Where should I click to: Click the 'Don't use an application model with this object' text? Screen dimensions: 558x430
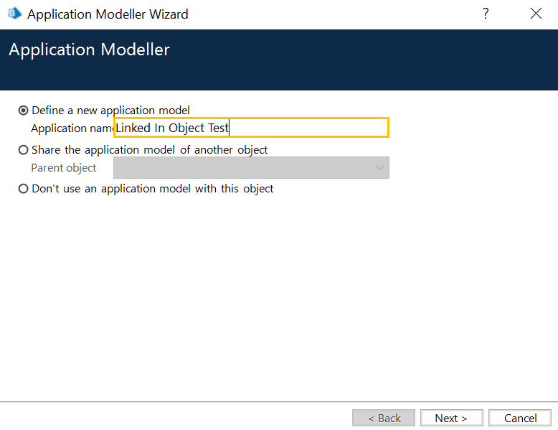[153, 189]
